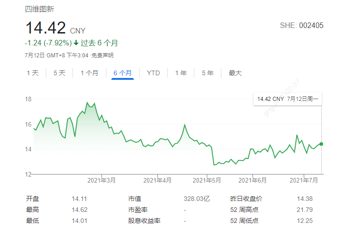Select the 最大 time range tab
341x233 pixels.
click(235, 73)
